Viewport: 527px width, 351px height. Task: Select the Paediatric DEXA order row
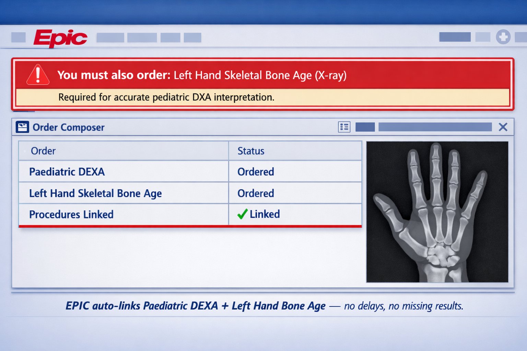point(190,171)
